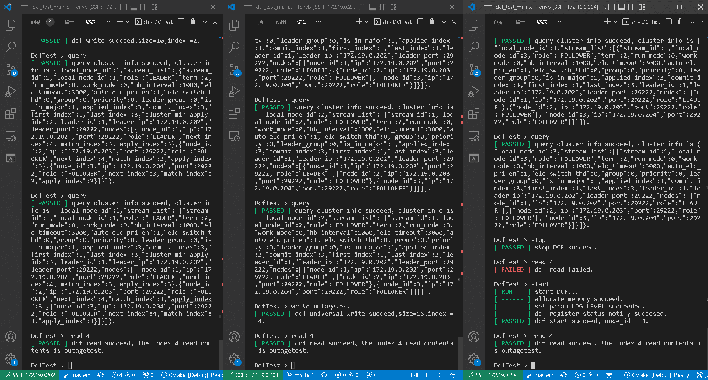Open Explorer in the 172.19.0.204 window

pos(474,25)
